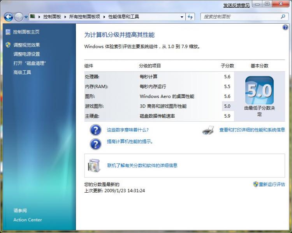Open 调整电源设置 sidebar link

(x=26, y=54)
